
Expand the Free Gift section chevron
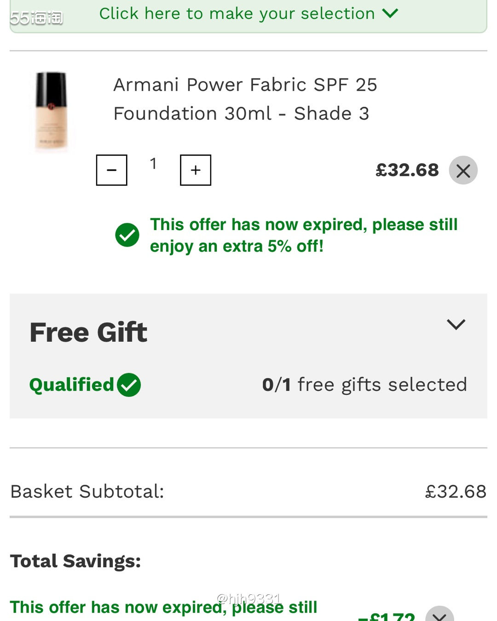point(456,325)
